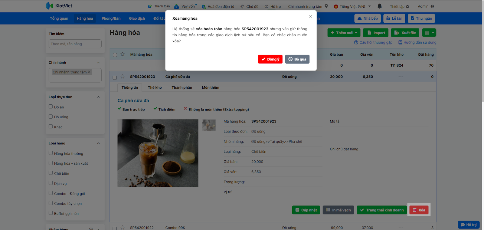
Task: Open the Hướng dẫn sử dụng link
Action: 417,42
